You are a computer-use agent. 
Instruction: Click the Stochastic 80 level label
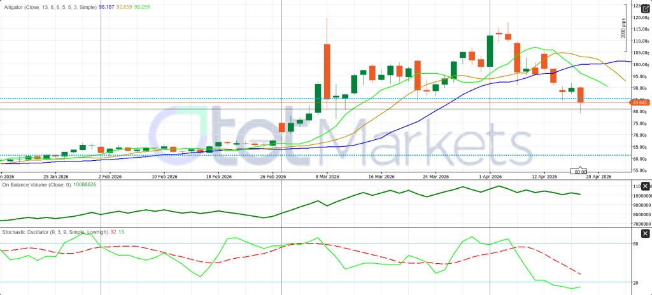pos(635,244)
